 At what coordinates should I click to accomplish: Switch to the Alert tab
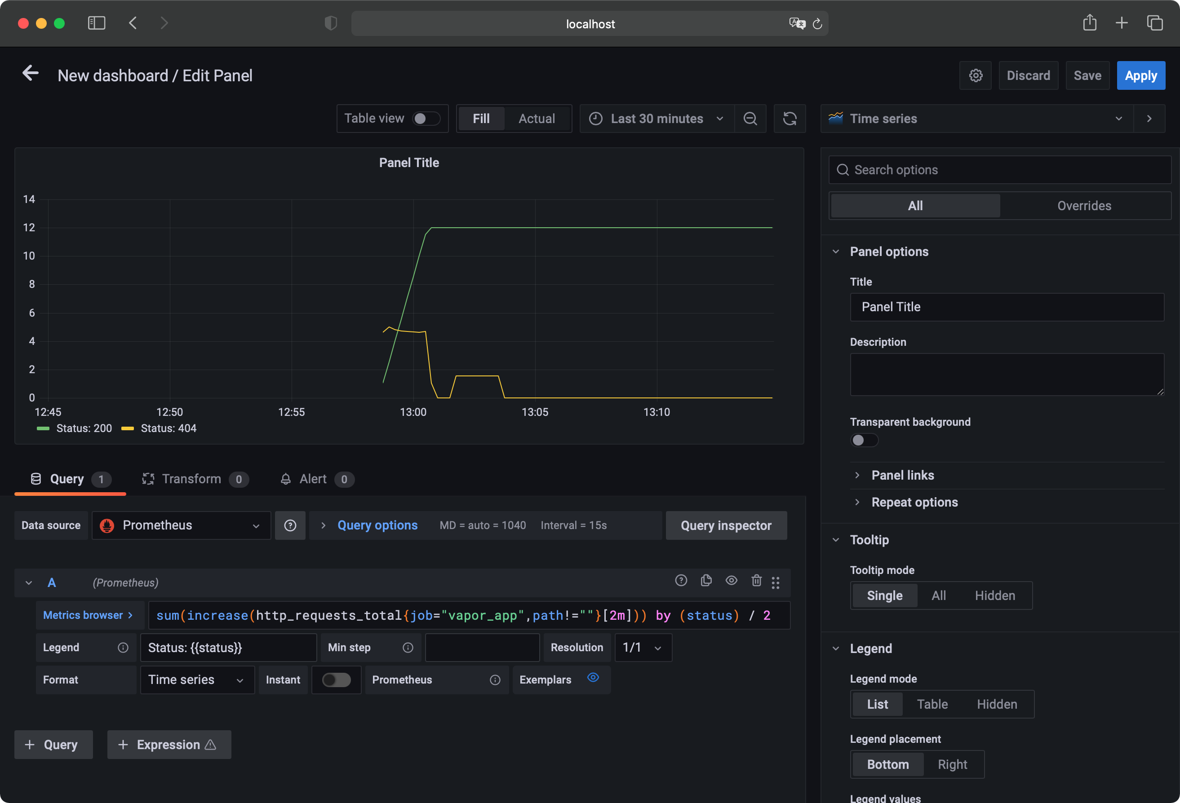313,478
